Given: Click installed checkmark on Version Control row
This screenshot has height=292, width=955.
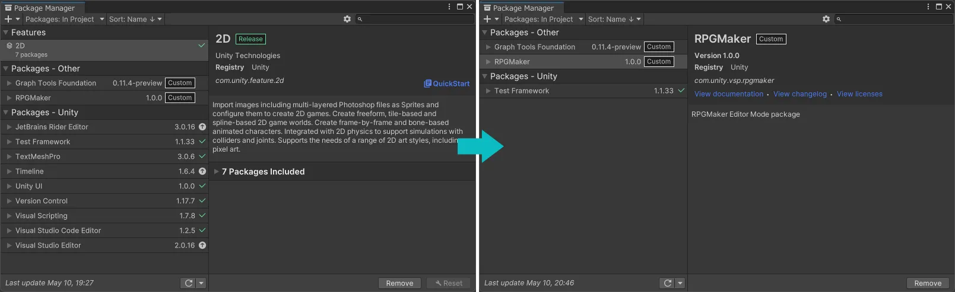Looking at the screenshot, I should click(x=202, y=201).
